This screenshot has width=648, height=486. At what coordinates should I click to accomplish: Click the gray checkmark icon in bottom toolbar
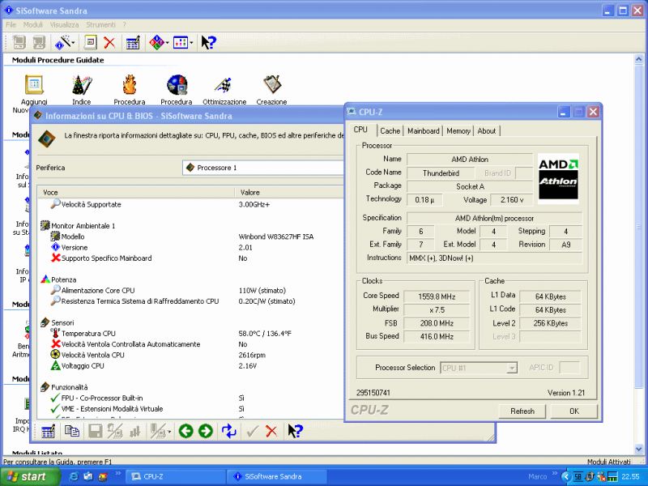(252, 432)
